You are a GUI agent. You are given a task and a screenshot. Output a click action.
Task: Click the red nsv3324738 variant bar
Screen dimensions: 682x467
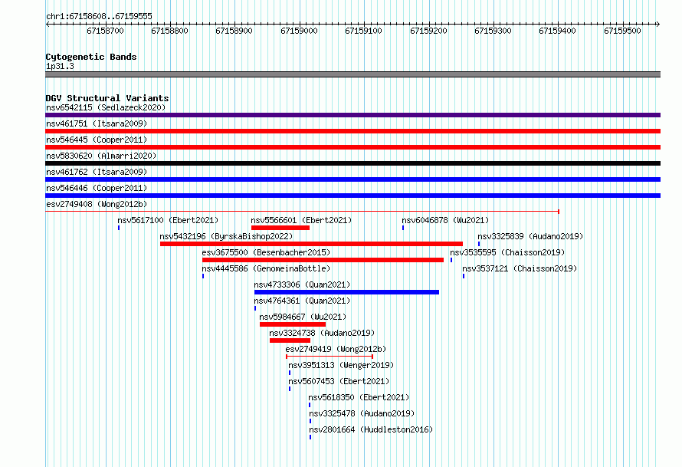point(290,340)
